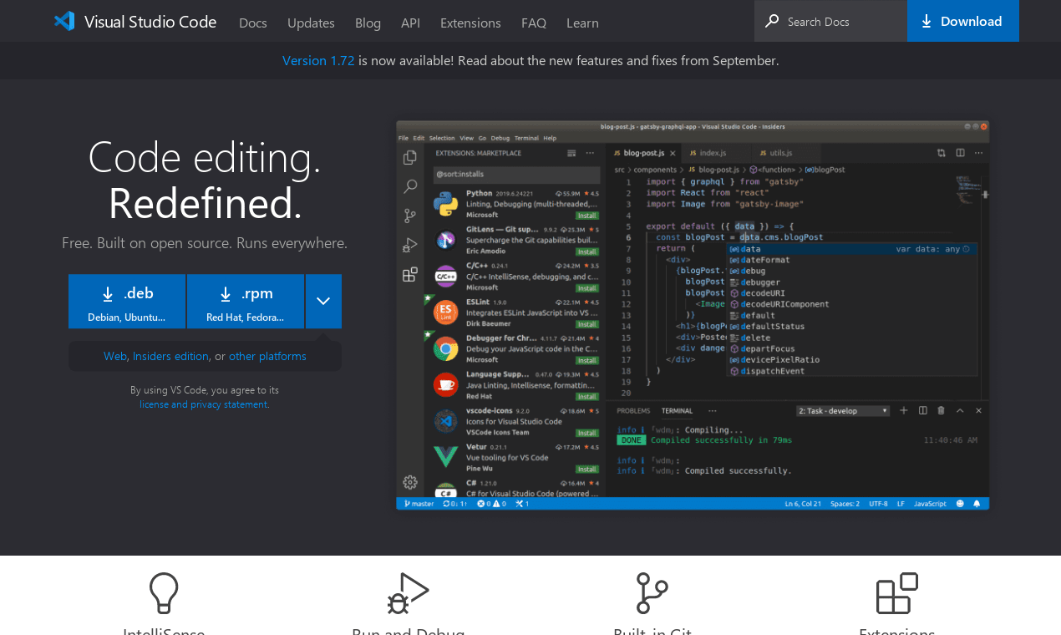Click the Extensions icon in screenshot activity bar
Image resolution: width=1061 pixels, height=635 pixels.
click(x=409, y=274)
